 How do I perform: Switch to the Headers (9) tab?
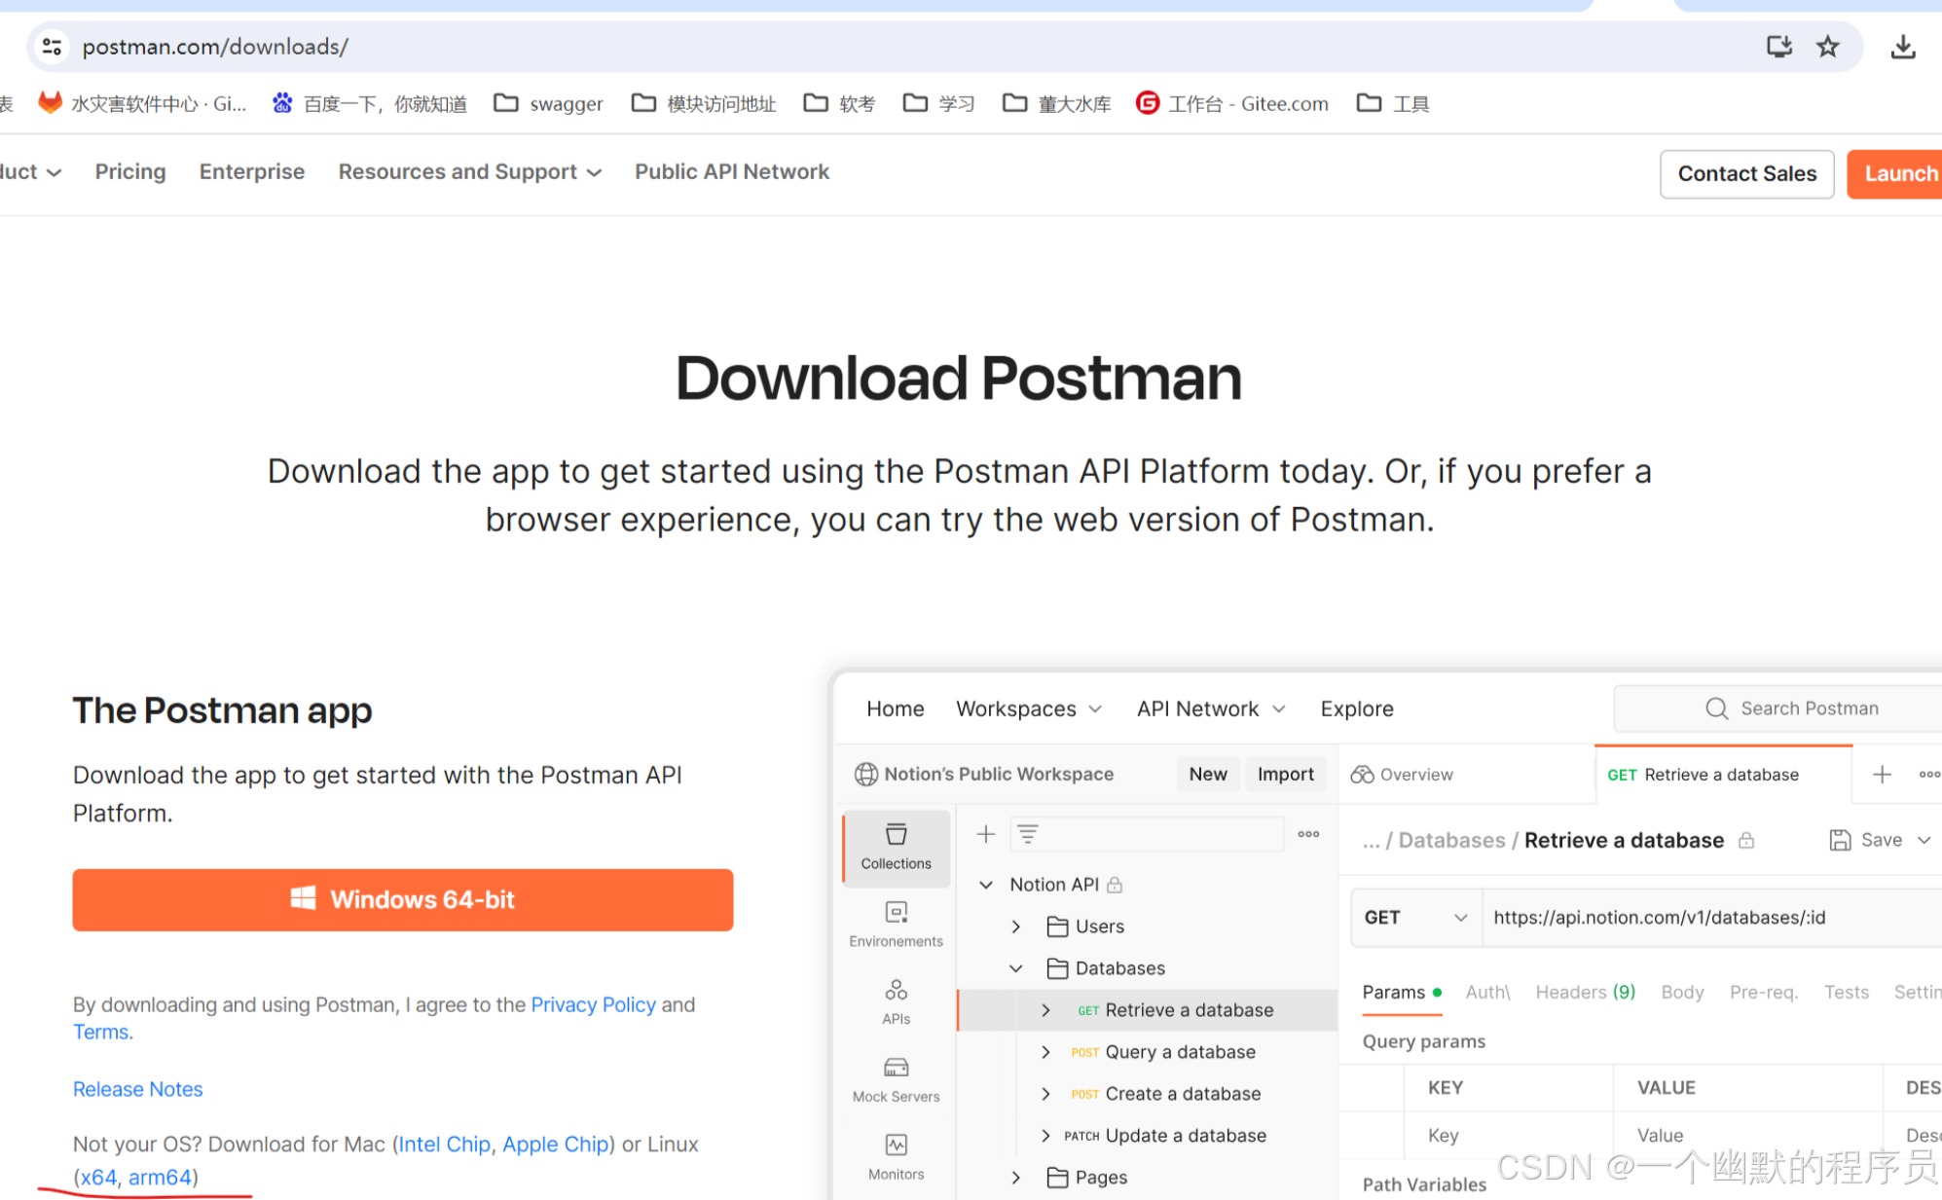coord(1585,992)
